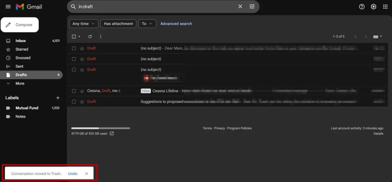Expand More in the left sidebar
This screenshot has height=182, width=392.
tap(20, 83)
